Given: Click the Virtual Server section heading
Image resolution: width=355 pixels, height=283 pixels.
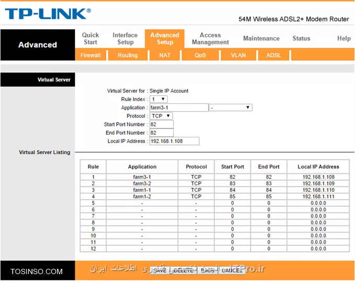Looking at the screenshot, I should (x=54, y=80).
